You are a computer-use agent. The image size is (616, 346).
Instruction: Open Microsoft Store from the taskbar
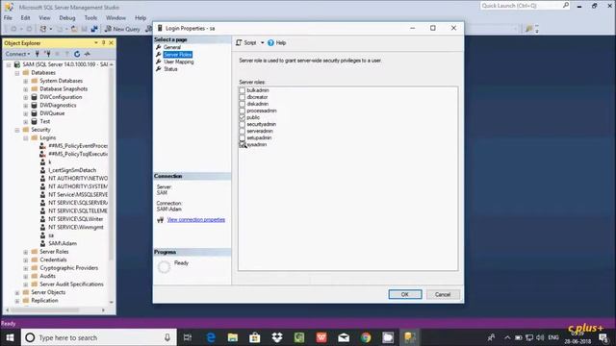pos(254,337)
